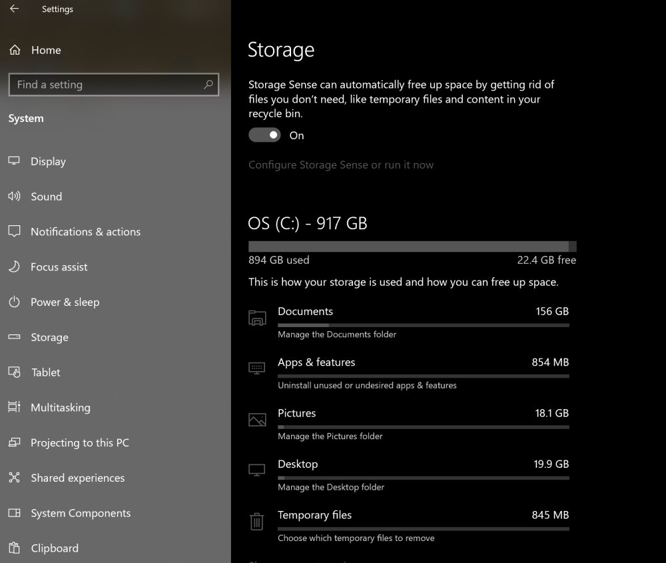Click the OS (C:) drive usage bar
666x563 pixels.
click(x=412, y=247)
